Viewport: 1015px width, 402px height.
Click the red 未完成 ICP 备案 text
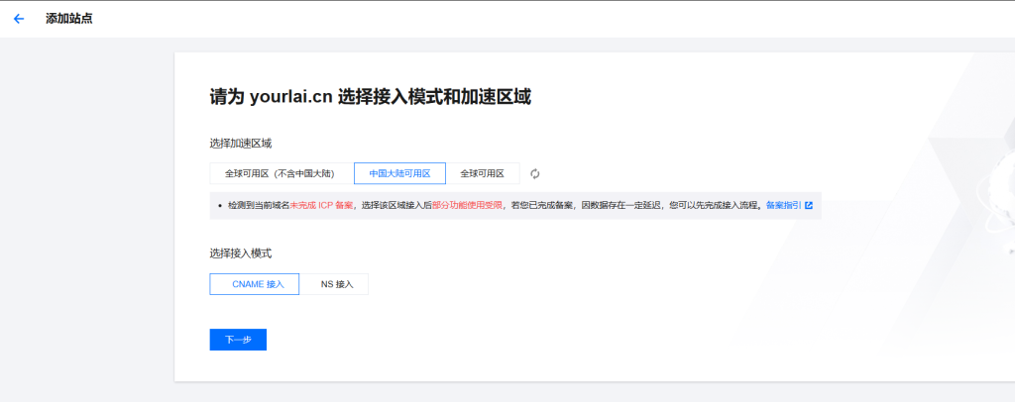pyautogui.click(x=321, y=205)
